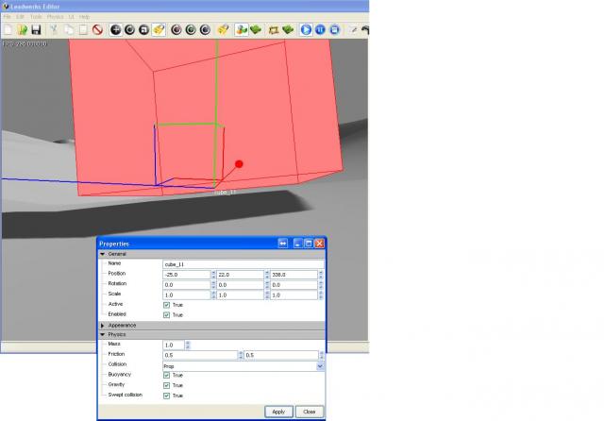The image size is (604, 421).
Task: Open the Tools menu
Action: [x=35, y=17]
